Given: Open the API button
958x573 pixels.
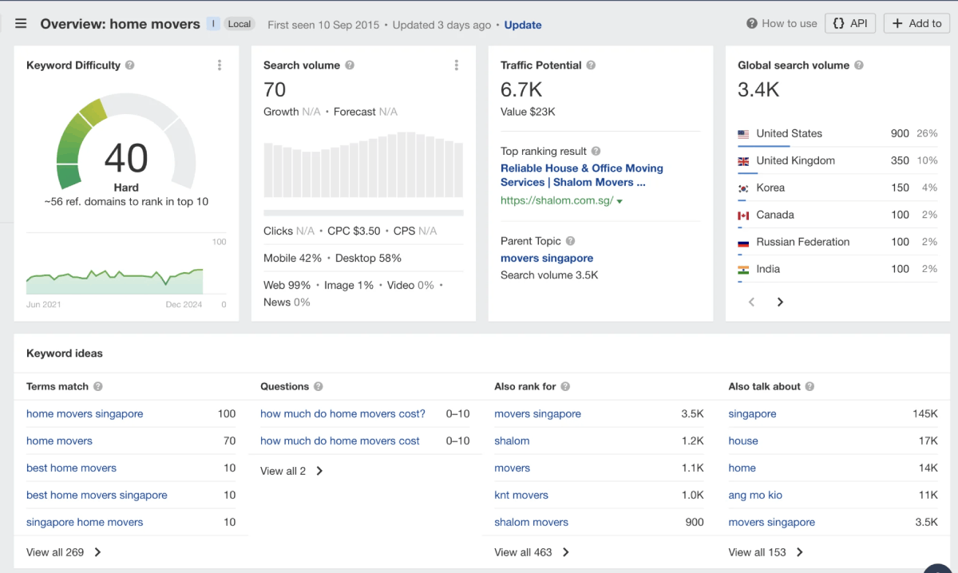Looking at the screenshot, I should [x=849, y=23].
